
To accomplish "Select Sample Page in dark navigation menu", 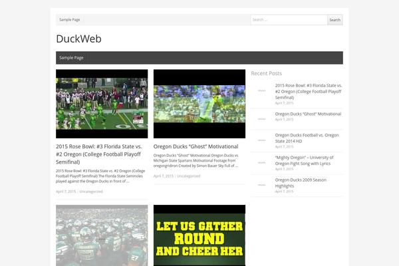I will click(71, 58).
